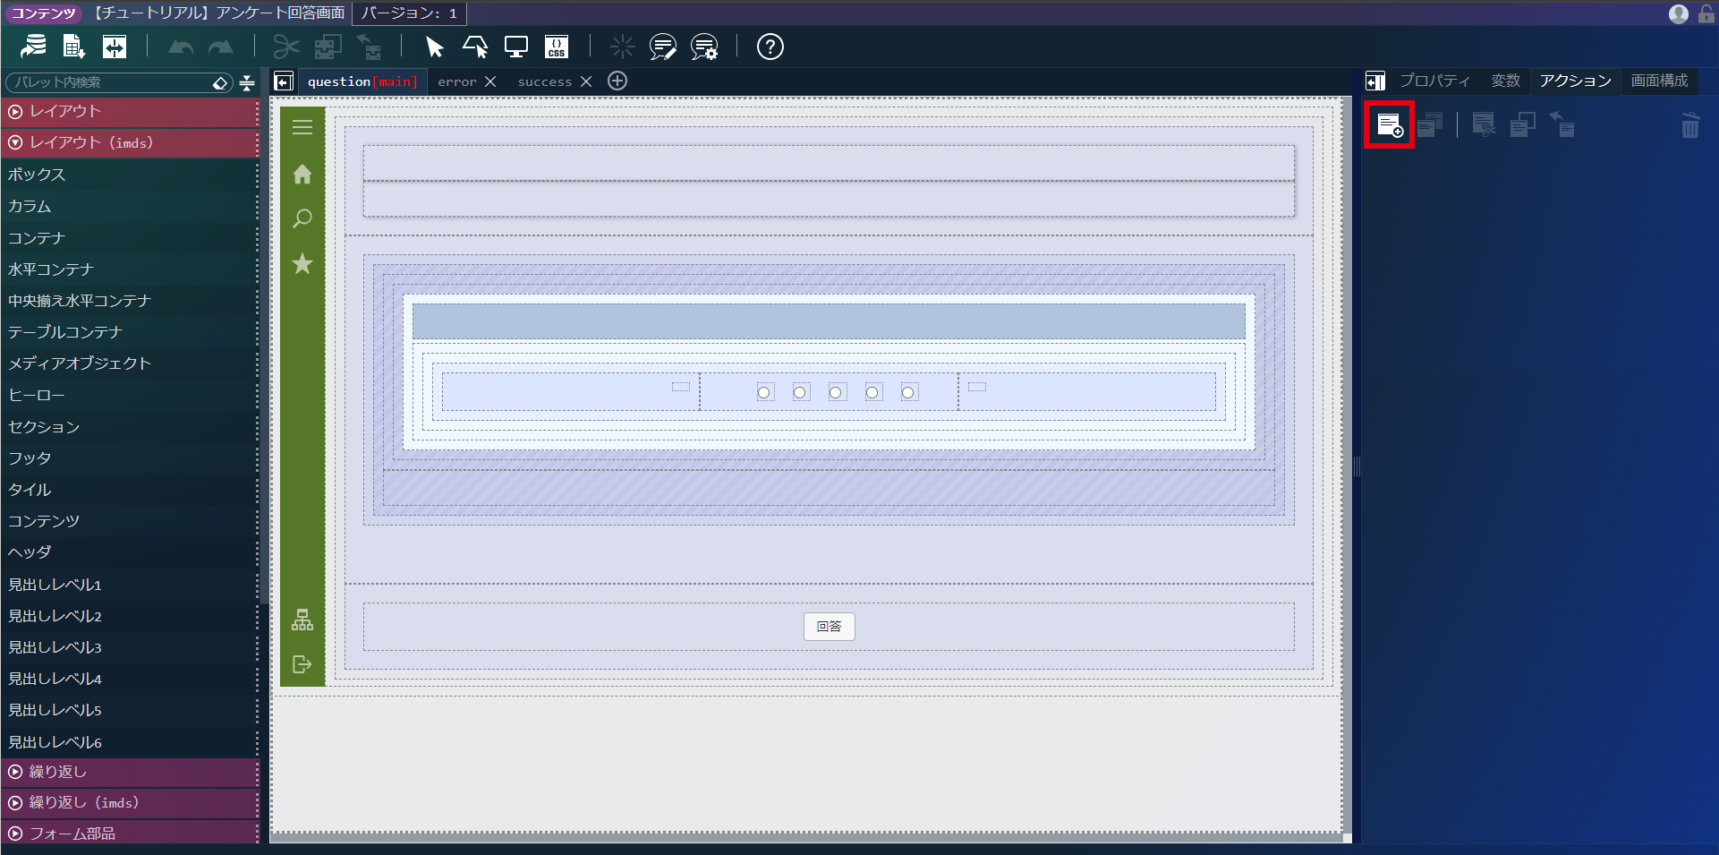Click the redo arrow icon

pyautogui.click(x=220, y=47)
